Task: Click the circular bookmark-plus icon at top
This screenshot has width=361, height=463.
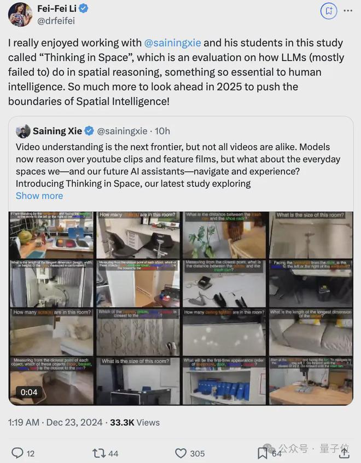Action: (x=329, y=11)
